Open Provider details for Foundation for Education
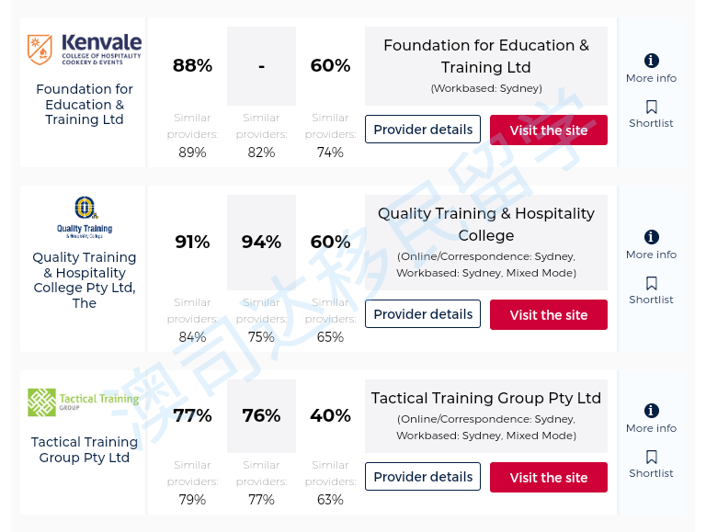Image resolution: width=706 pixels, height=532 pixels. point(423,130)
